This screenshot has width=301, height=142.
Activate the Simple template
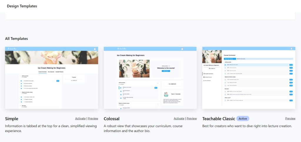(x=80, y=118)
